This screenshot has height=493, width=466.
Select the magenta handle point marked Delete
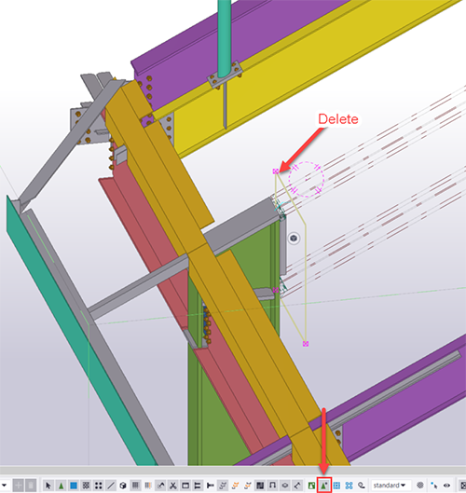276,171
